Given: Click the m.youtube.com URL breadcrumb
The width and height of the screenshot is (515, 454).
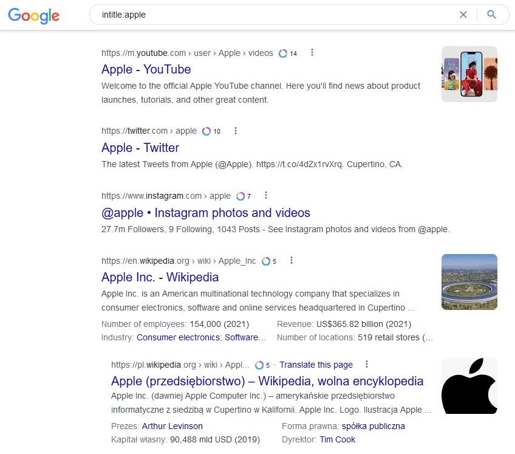Looking at the screenshot, I should [187, 53].
